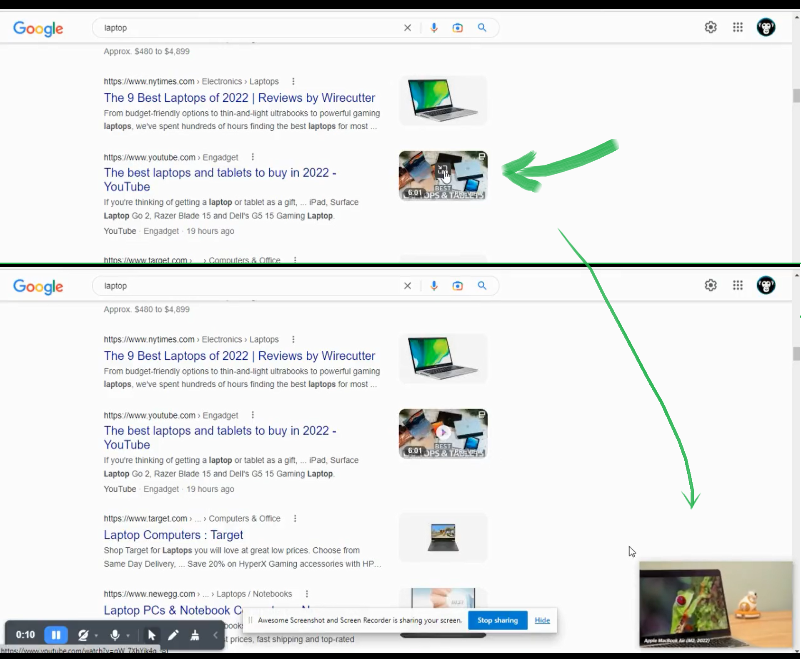The height and width of the screenshot is (659, 801).
Task: Click voice search microphone in lower search bar
Action: point(434,286)
